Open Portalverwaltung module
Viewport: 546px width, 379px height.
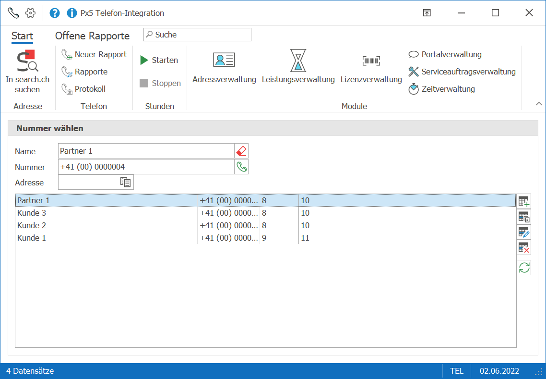(445, 54)
